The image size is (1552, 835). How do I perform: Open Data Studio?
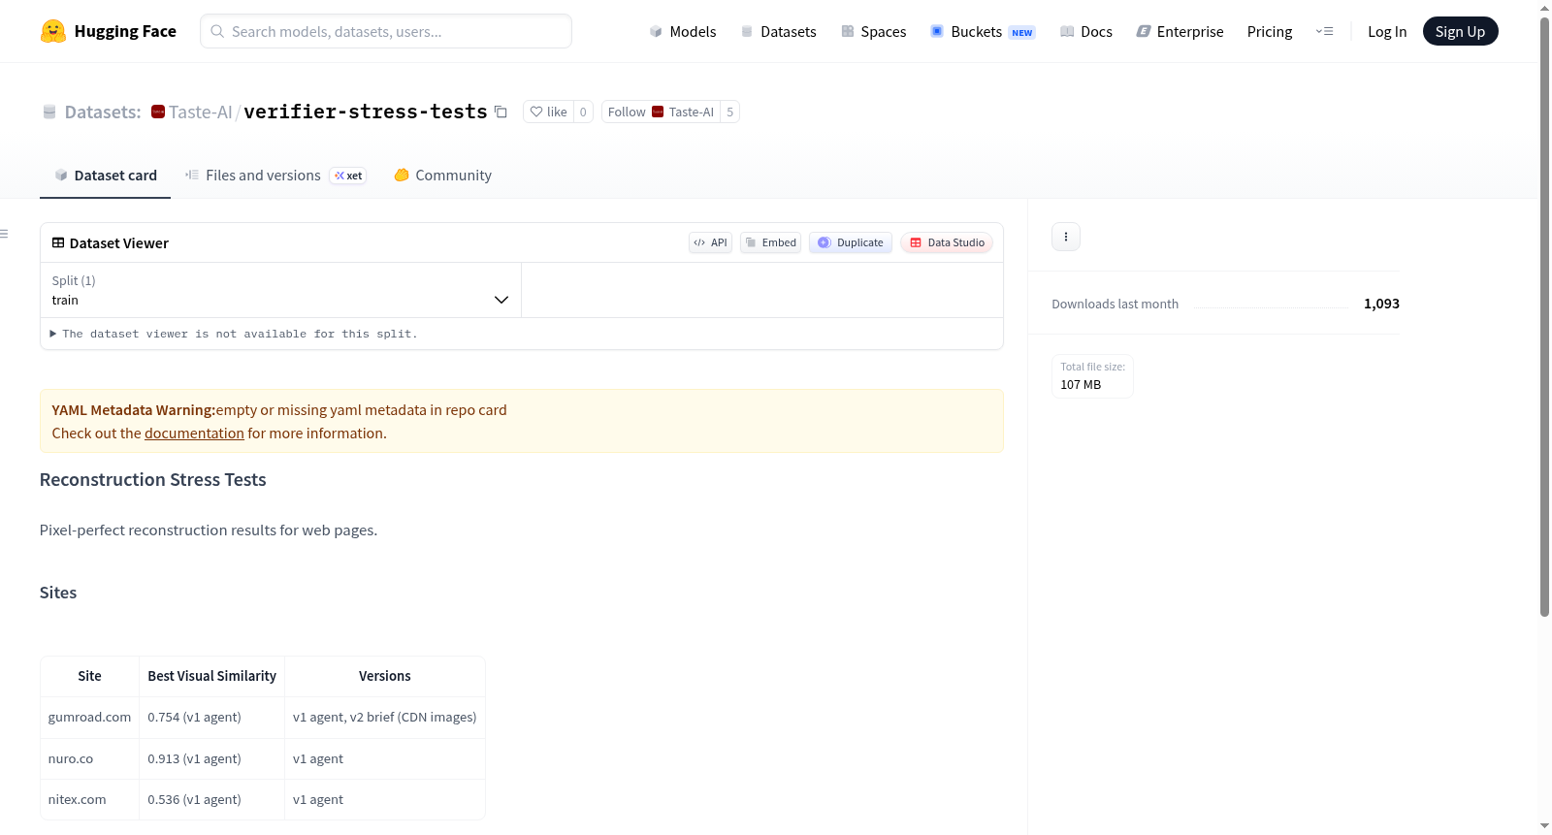[x=946, y=242]
